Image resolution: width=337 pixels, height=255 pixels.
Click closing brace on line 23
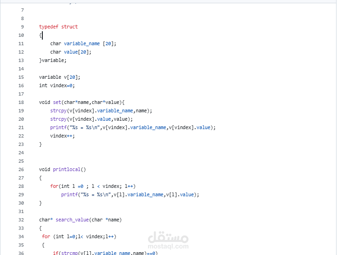point(40,145)
